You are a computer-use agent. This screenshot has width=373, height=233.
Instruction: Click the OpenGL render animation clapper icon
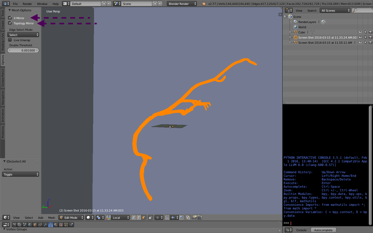point(199,218)
